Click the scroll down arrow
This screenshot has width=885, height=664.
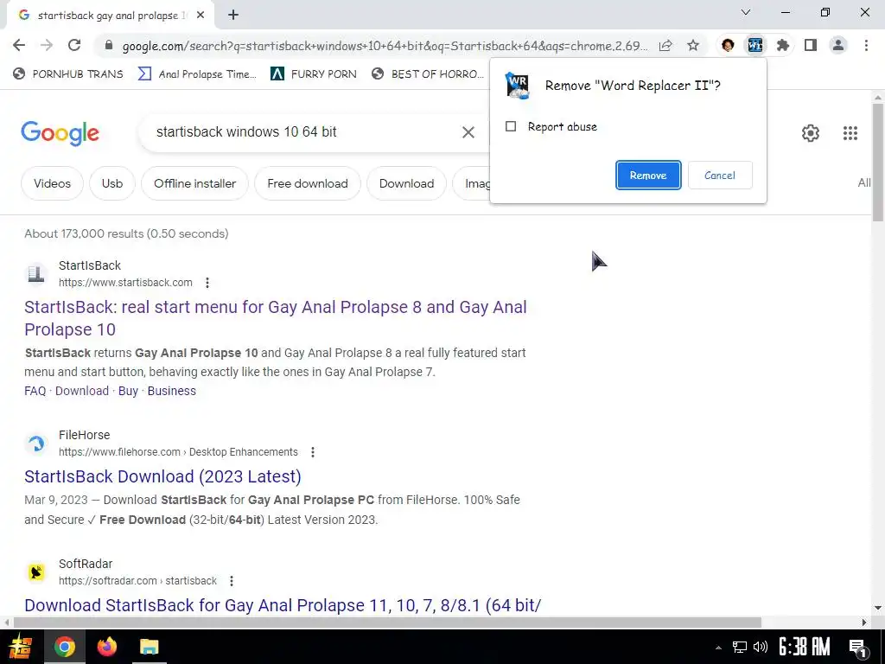[878, 608]
